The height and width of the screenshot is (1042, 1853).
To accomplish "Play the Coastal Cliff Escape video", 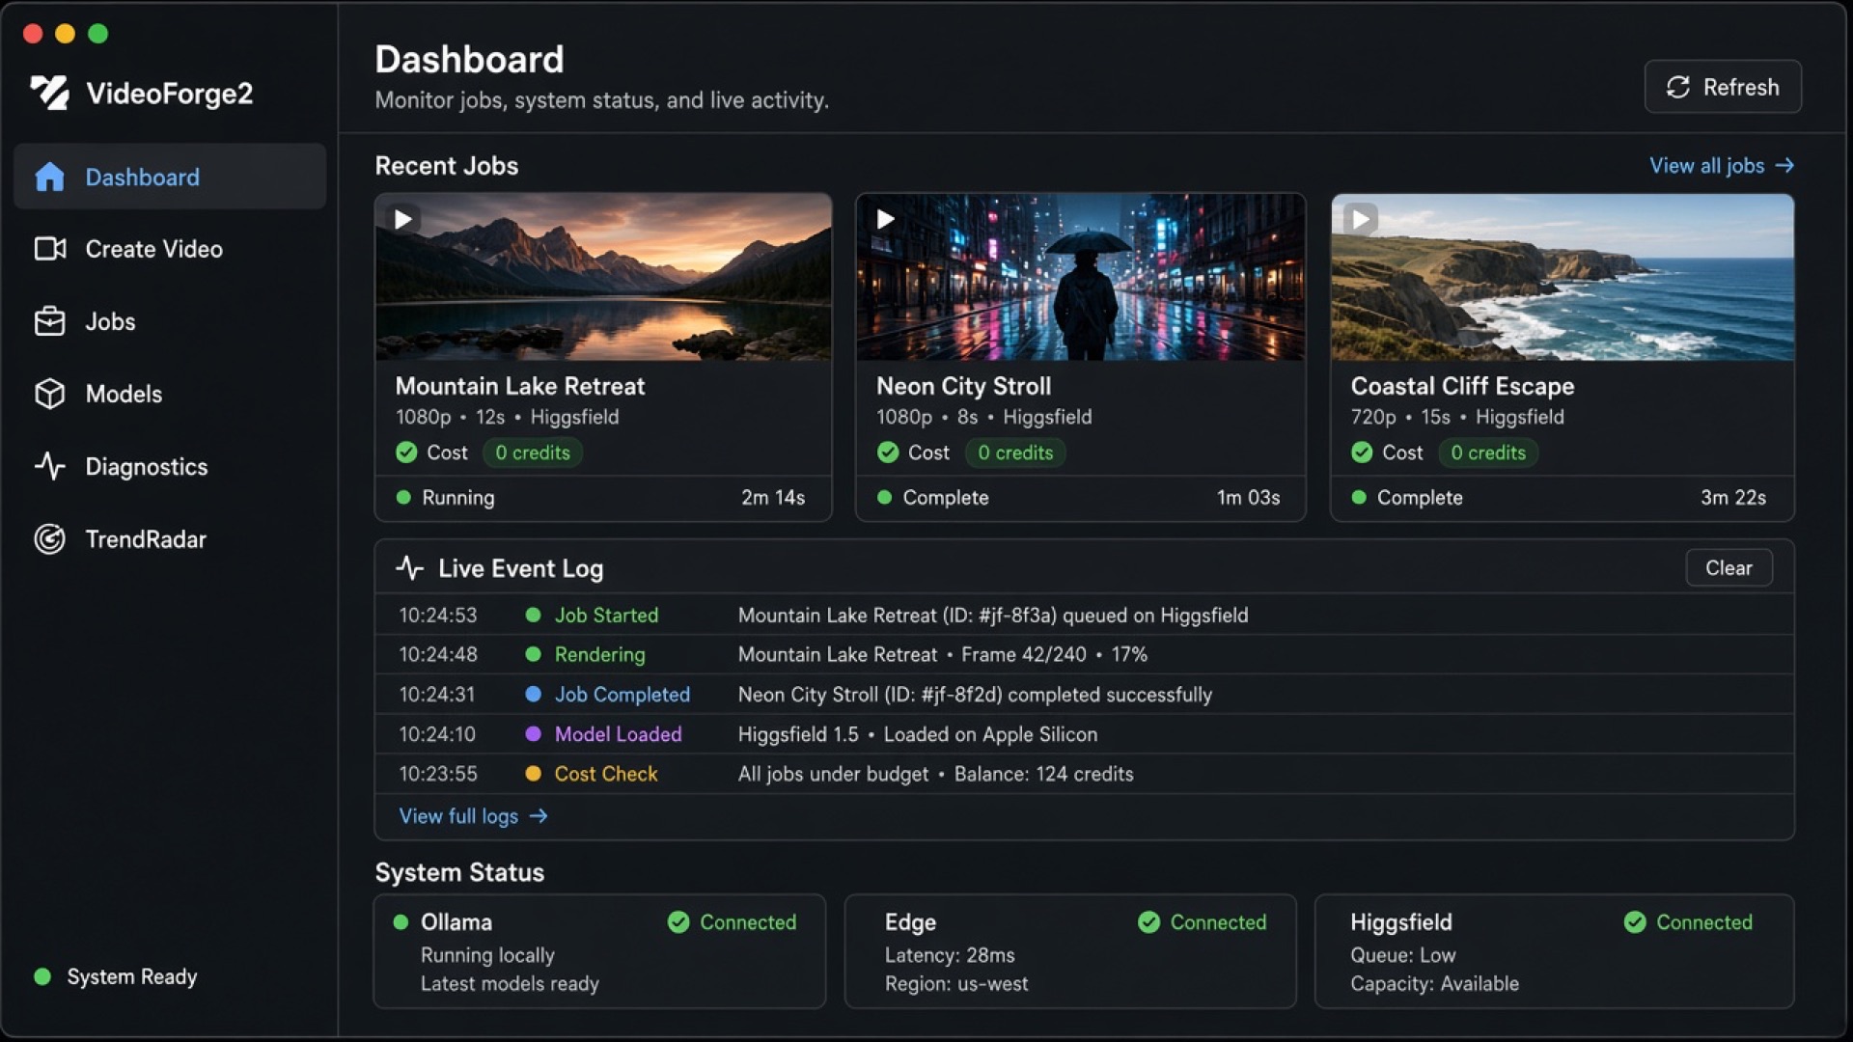I will 1361,219.
